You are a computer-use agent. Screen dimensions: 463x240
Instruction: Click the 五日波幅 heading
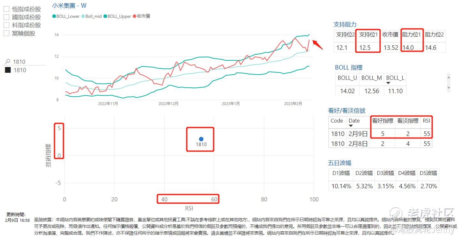pyautogui.click(x=340, y=163)
